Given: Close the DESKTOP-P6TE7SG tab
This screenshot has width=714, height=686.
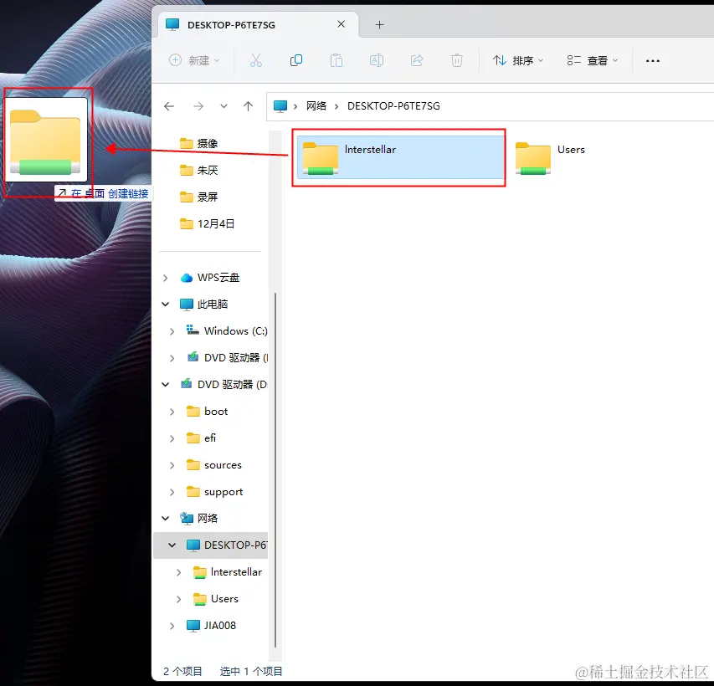Looking at the screenshot, I should (341, 24).
